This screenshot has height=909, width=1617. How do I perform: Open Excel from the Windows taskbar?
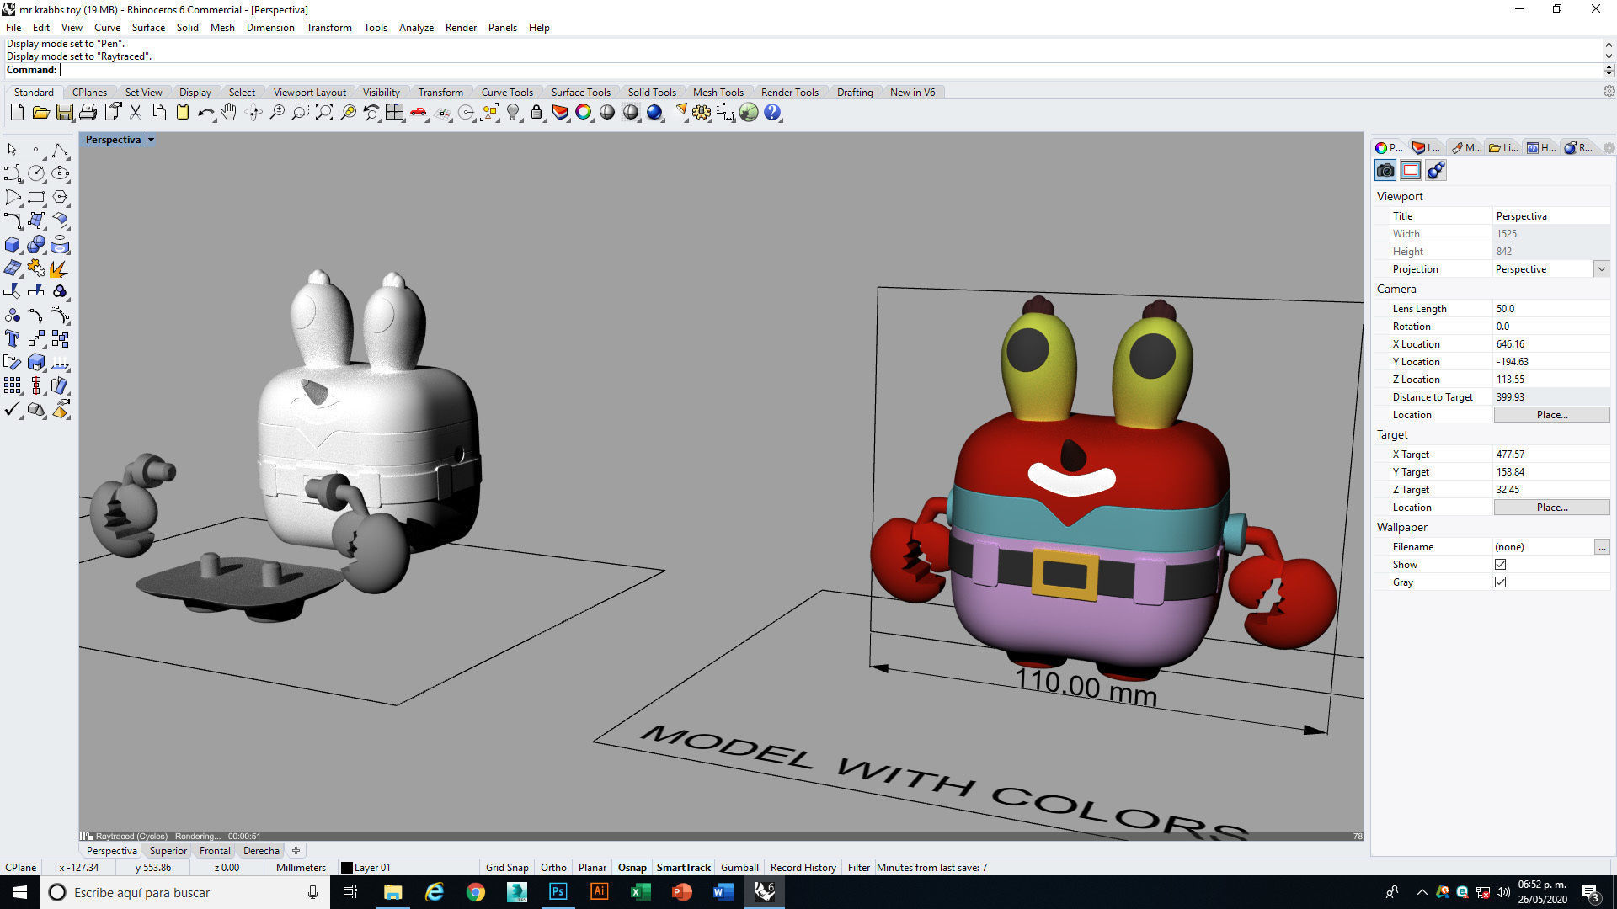tap(640, 892)
